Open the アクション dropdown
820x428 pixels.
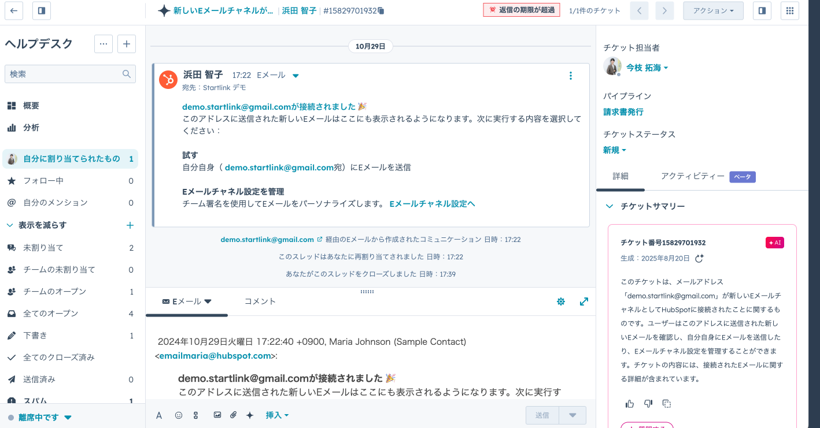point(713,10)
